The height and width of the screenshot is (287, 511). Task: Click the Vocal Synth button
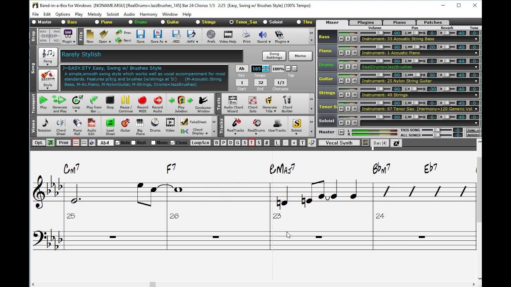click(339, 143)
